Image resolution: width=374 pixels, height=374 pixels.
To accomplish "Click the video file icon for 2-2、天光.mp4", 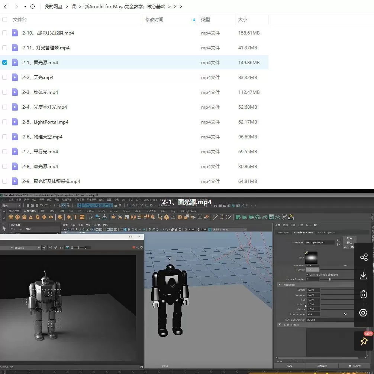I will coord(15,78).
